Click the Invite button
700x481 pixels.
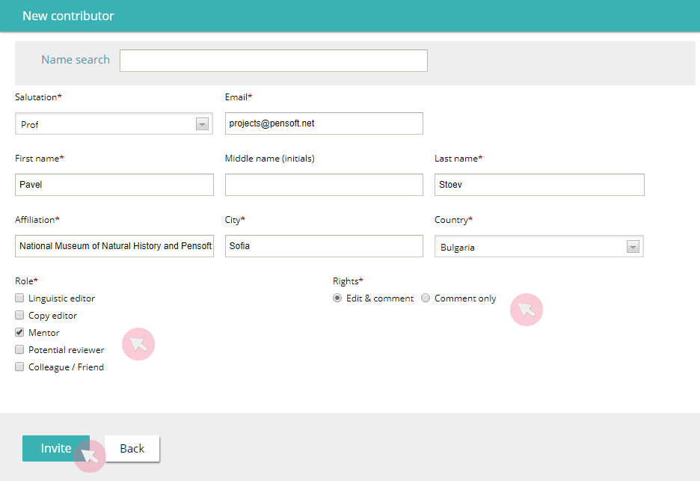point(56,448)
